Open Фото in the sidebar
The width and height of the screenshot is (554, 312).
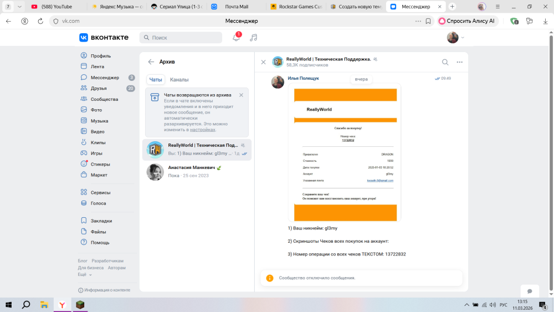(x=96, y=110)
